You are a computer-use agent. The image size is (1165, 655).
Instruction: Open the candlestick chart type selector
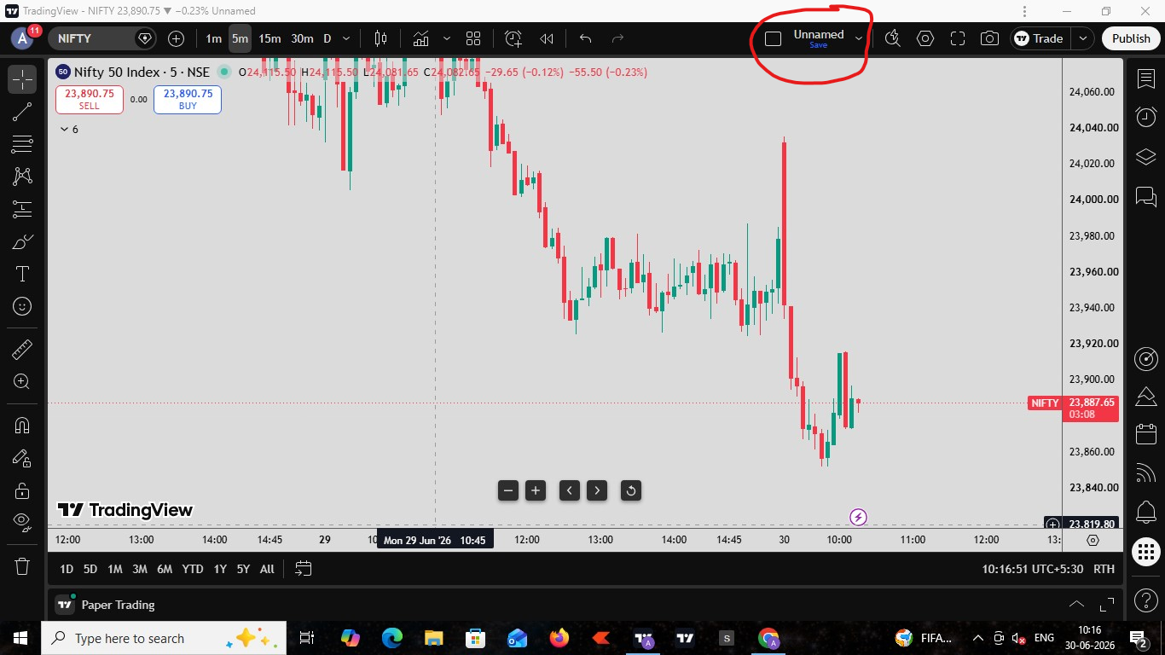pos(380,38)
